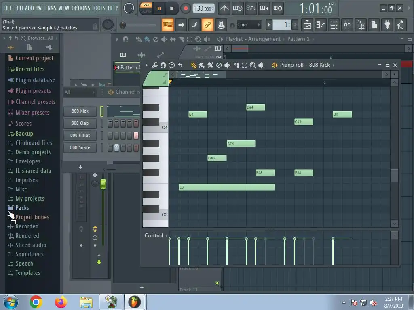This screenshot has width=414, height=310.
Task: Open the browser/plugin picker tree icon
Action: [361, 25]
